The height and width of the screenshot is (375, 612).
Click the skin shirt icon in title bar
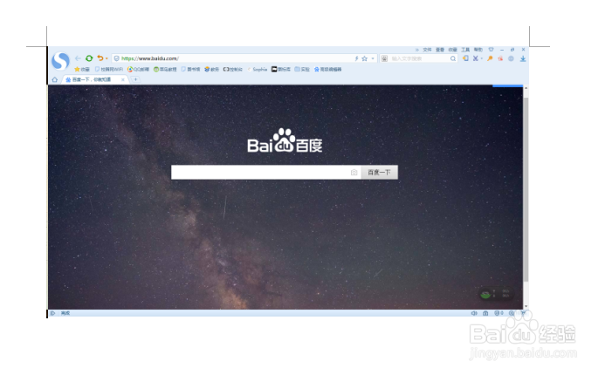tap(491, 50)
